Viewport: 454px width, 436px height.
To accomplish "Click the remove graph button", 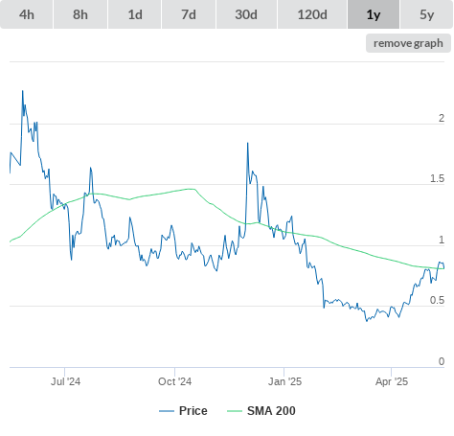I will click(x=408, y=43).
